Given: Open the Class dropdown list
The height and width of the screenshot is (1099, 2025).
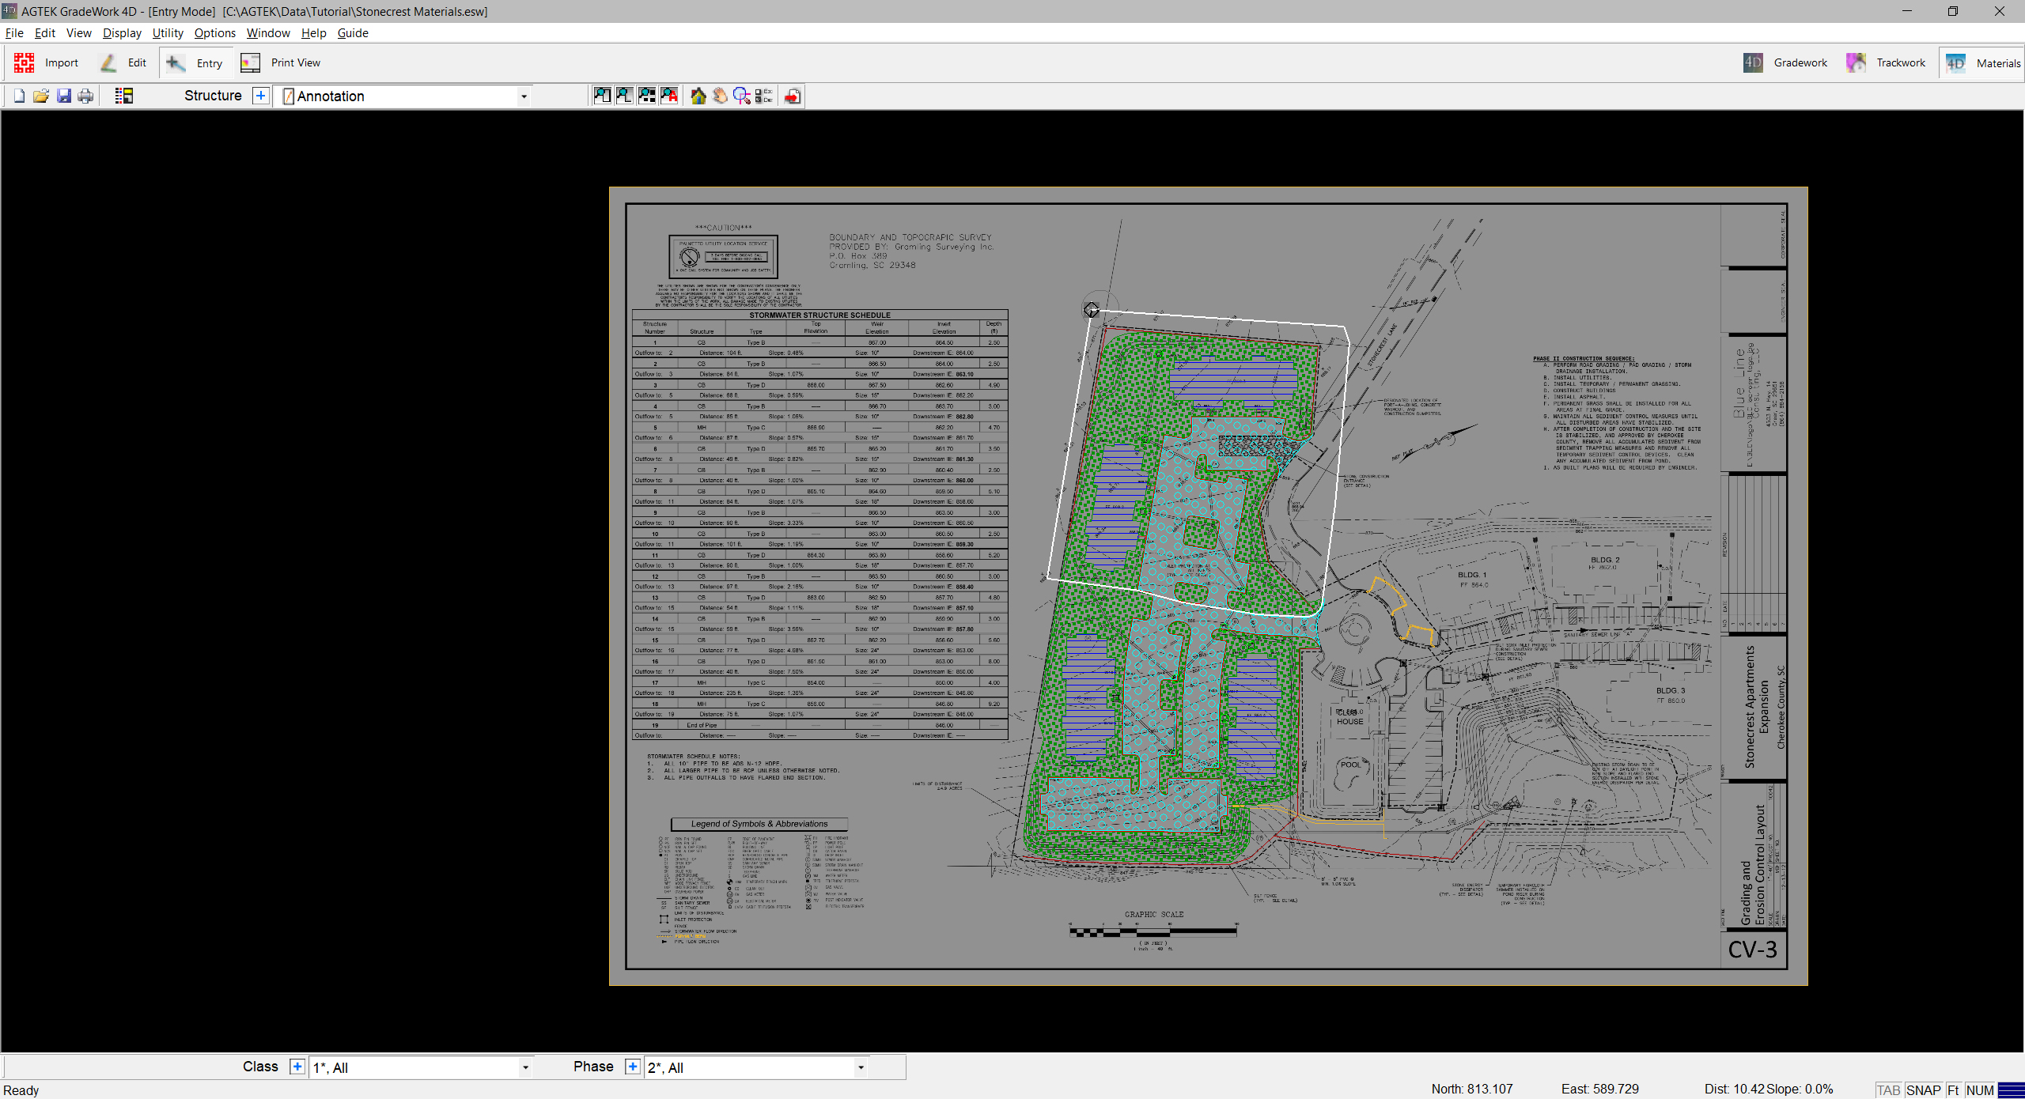Looking at the screenshot, I should coord(524,1067).
